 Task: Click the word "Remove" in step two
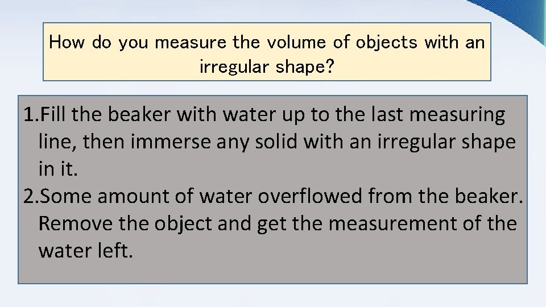[x=75, y=223]
